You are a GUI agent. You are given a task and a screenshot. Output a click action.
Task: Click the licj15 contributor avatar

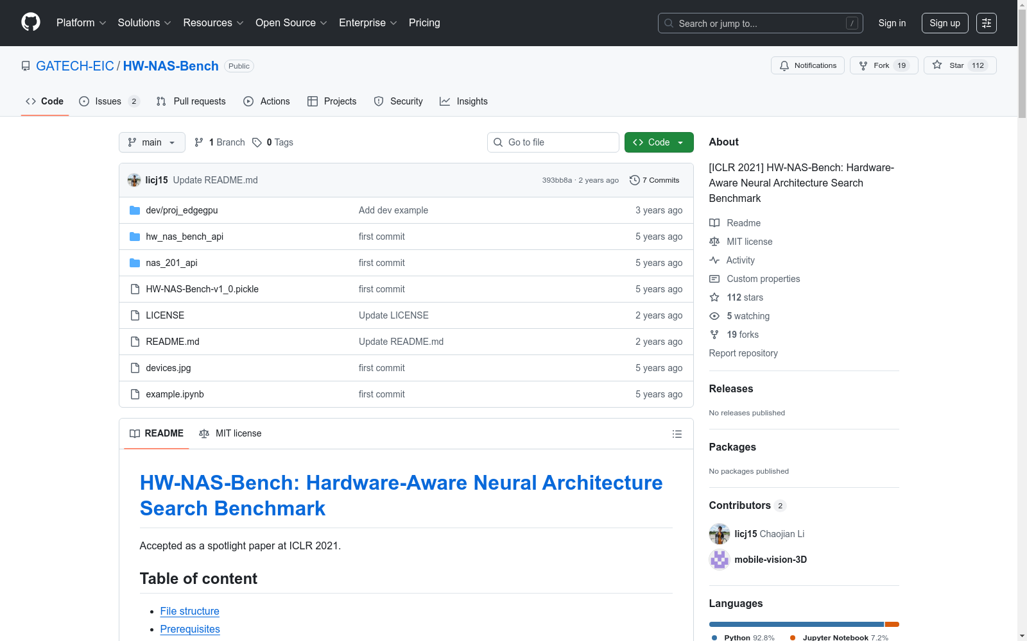(x=720, y=534)
